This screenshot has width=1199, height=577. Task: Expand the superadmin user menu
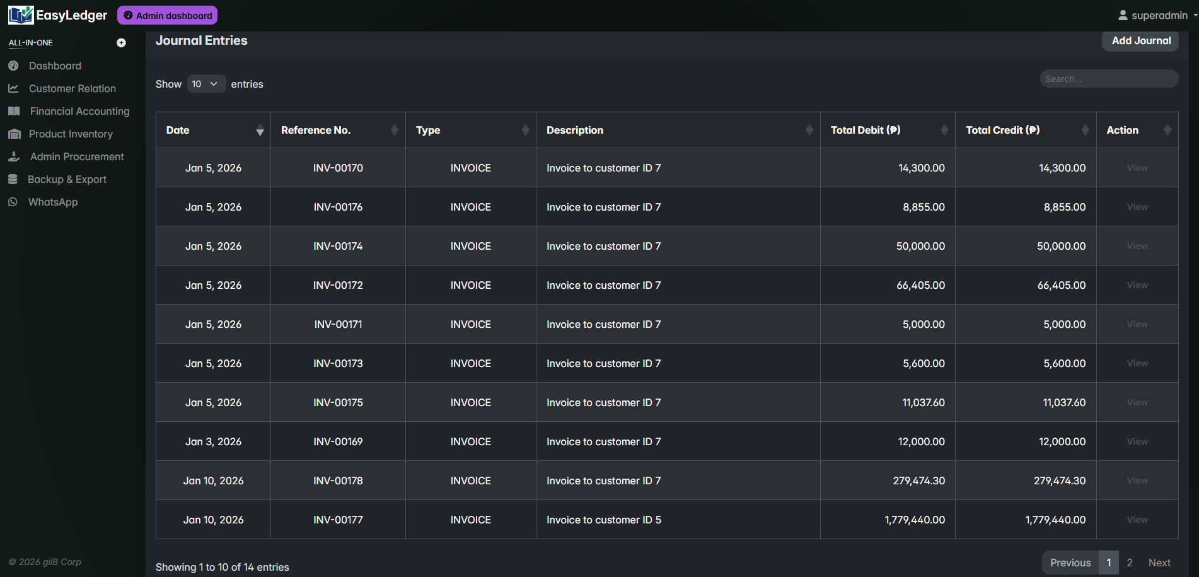coord(1157,15)
